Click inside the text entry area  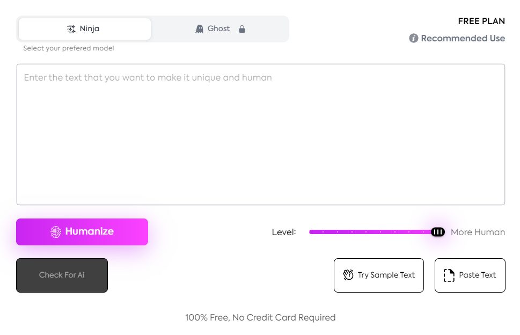click(261, 133)
